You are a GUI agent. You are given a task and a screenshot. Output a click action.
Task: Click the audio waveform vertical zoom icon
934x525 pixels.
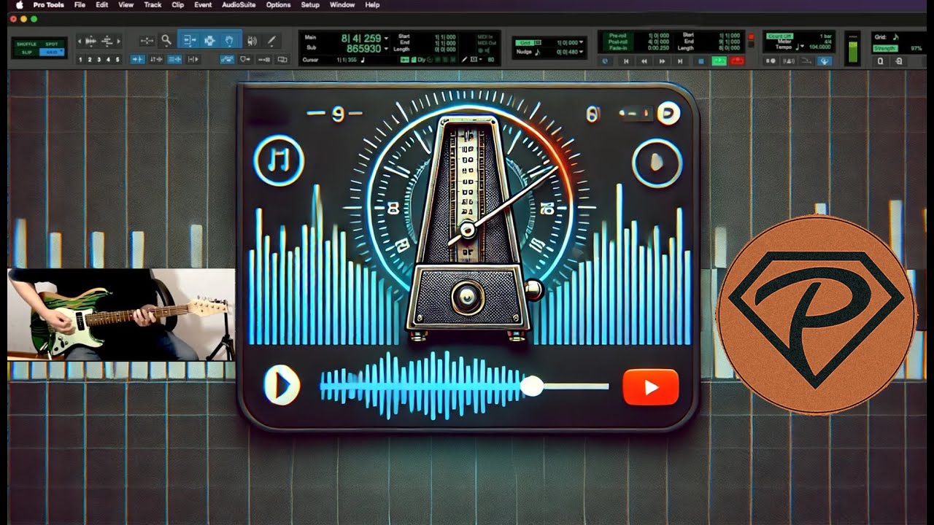90,41
